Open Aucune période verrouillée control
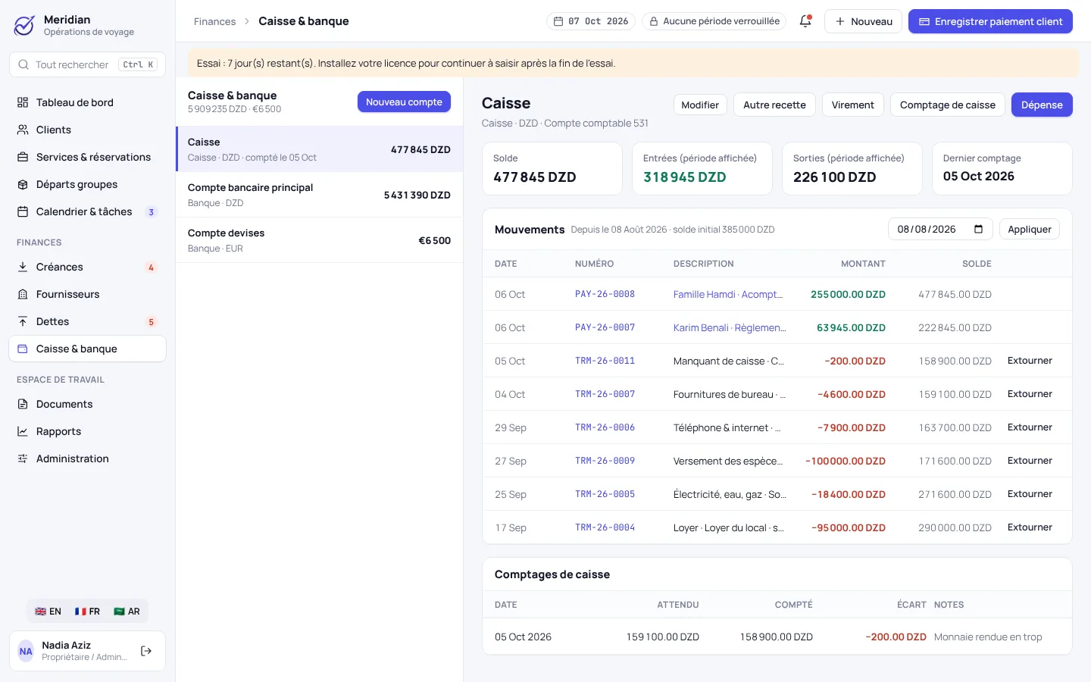 point(714,21)
